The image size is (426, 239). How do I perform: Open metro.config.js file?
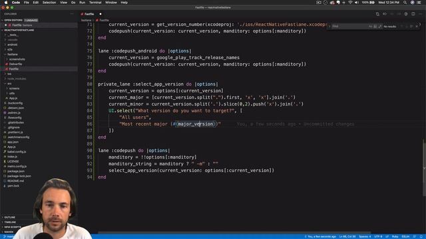coord(17,167)
